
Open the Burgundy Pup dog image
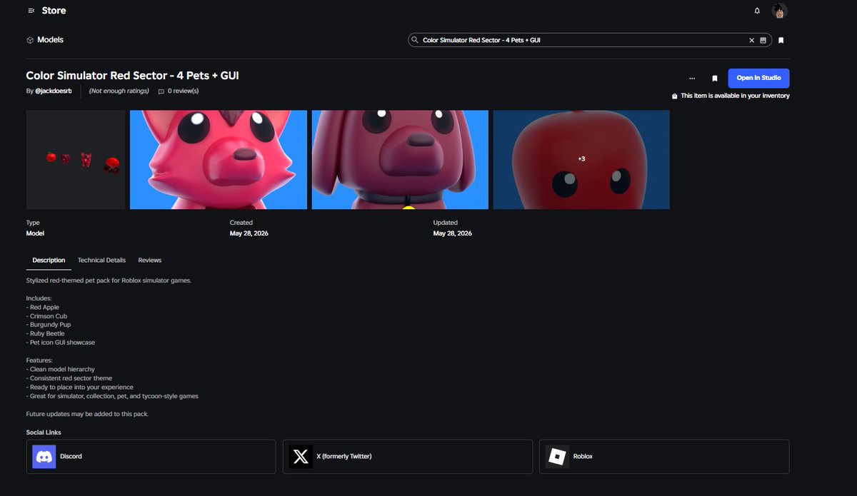click(400, 160)
